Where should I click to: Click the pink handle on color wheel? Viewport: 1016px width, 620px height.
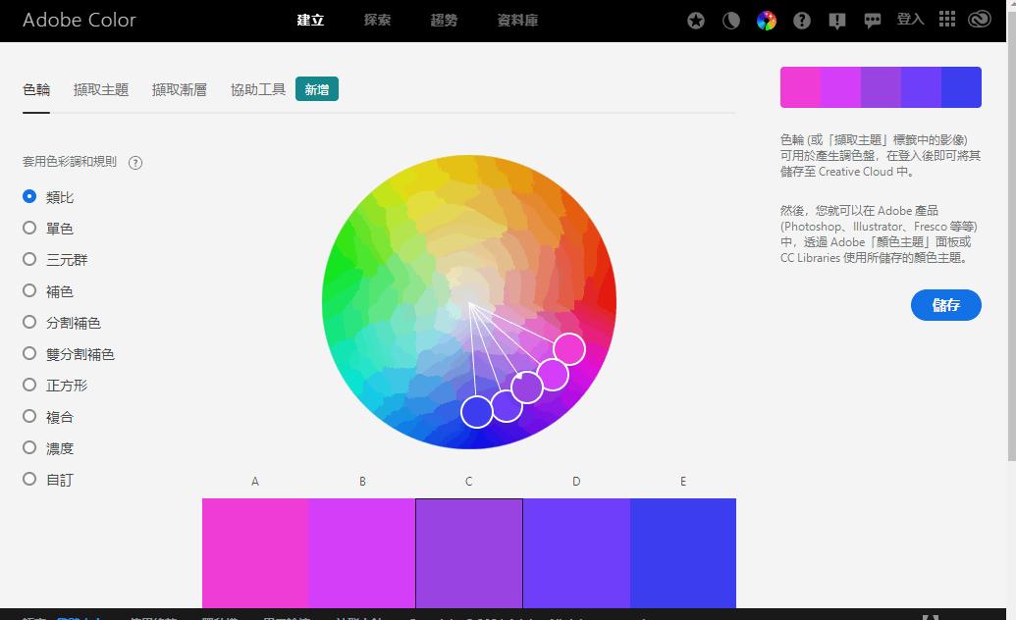(x=569, y=349)
